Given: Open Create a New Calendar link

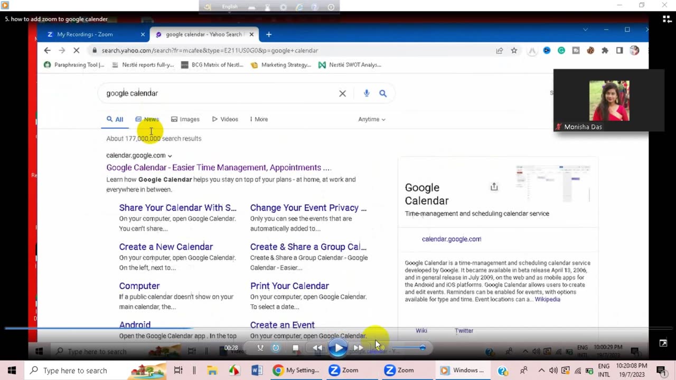Looking at the screenshot, I should (x=166, y=246).
